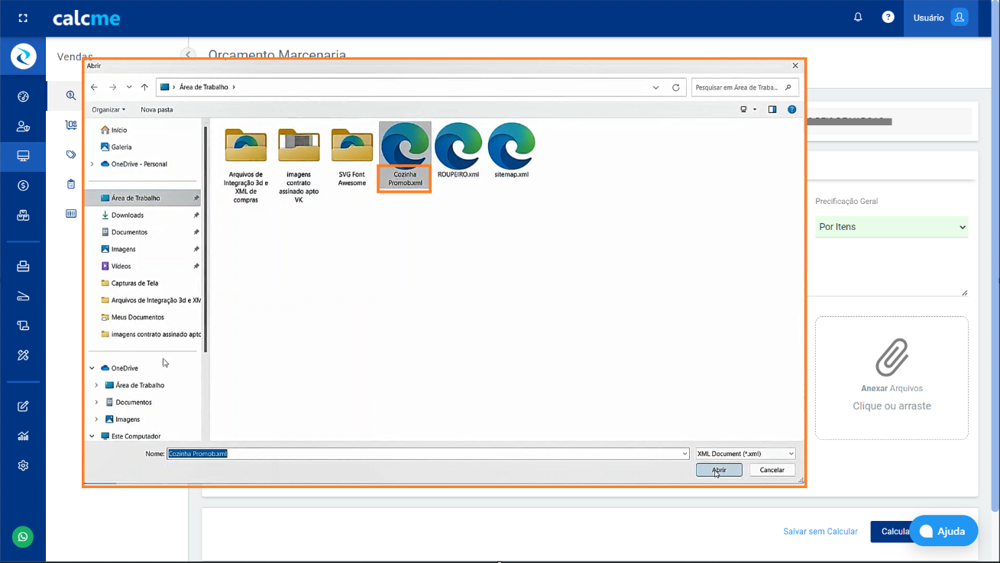Collapse the Este Computador tree node
The width and height of the screenshot is (1000, 563).
(x=92, y=436)
